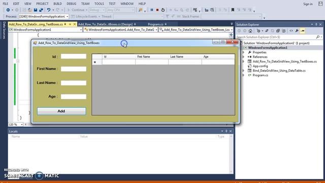Close the active Add_Row_To_DataGr...TextBoxes.cs tab
This screenshot has width=325, height=183.
(x=75, y=24)
